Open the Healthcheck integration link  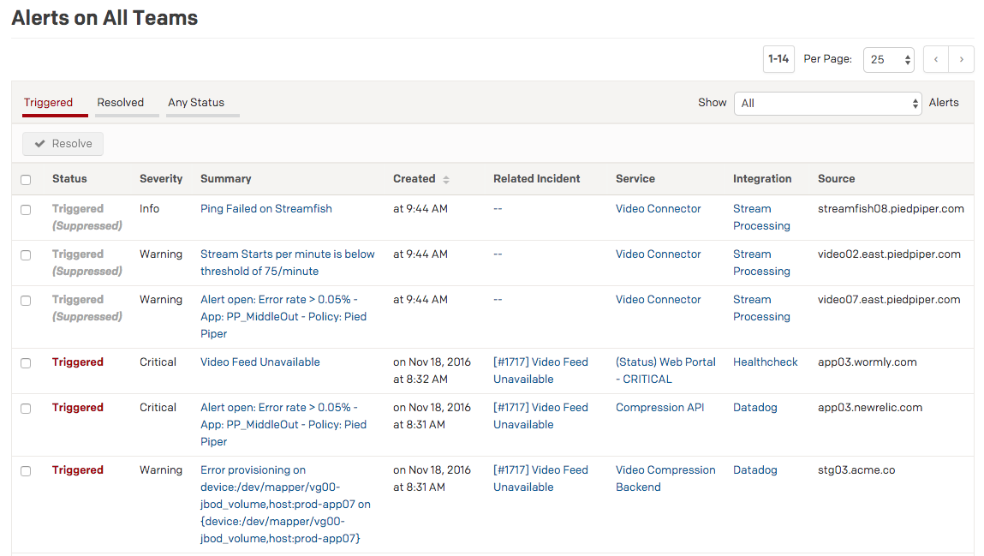point(765,362)
